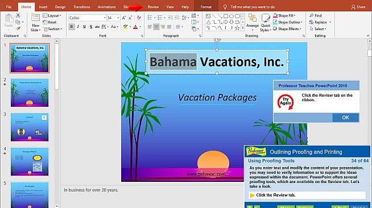Viewport: 372px width, 208px height.
Task: Toggle Italic formatting
Action: tap(78, 27)
